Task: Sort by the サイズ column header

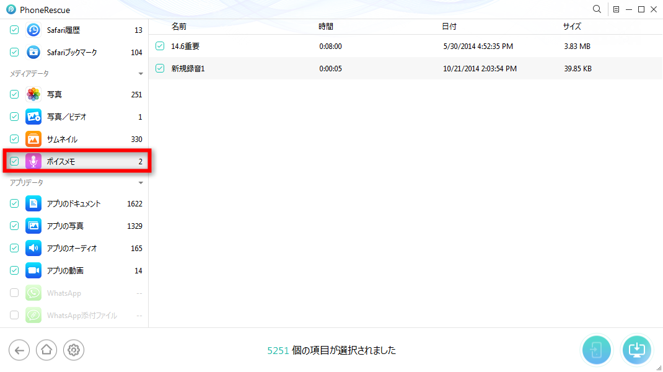Action: 572,26
